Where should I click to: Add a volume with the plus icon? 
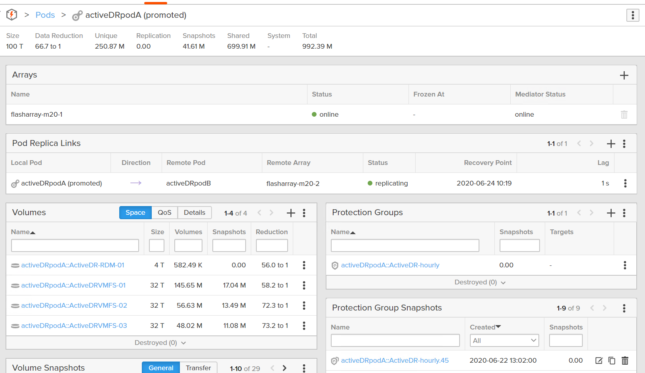[x=291, y=213]
